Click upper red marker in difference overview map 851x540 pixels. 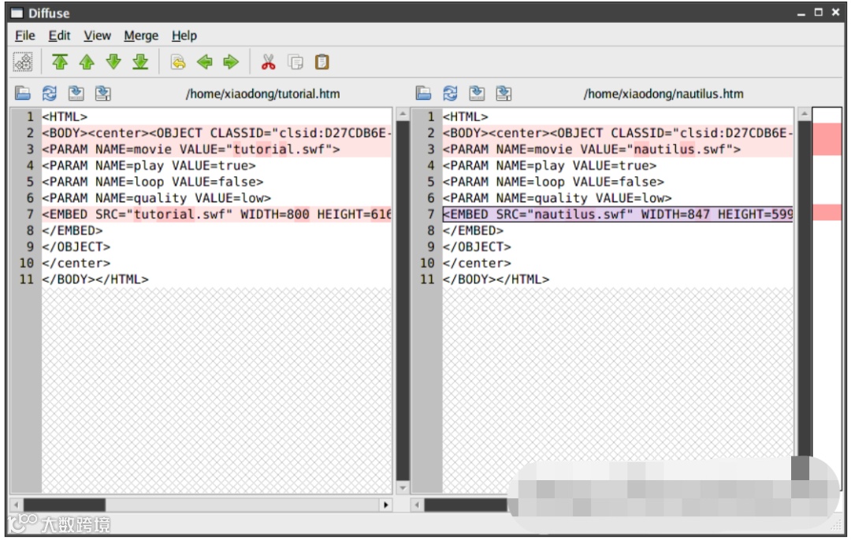coord(827,139)
